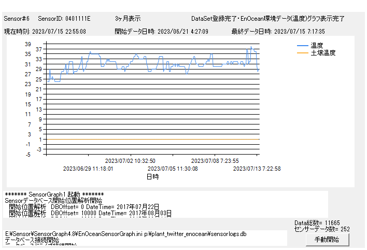Viewport: 367px width, 250px height.
Task: Click the DataSet登録完了 status message
Action: coord(267,19)
